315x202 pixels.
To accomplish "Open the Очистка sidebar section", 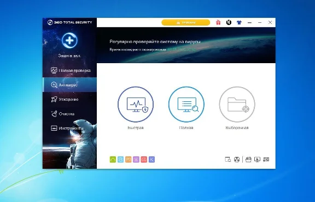I will click(69, 114).
